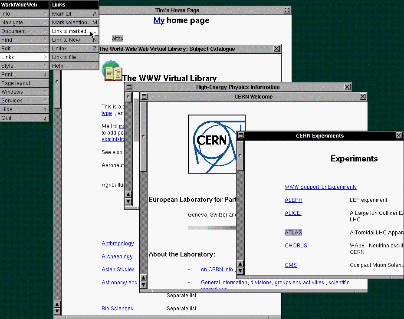Follow the My link on Tim's Home Page
Screen dimensions: 404x319
point(159,20)
